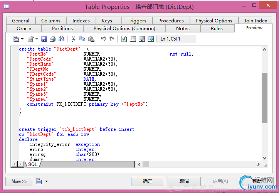Click the "not null" text on DeptNo line
279x193 pixels.
coord(181,54)
